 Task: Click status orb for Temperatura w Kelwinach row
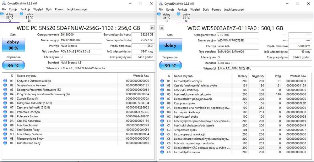5,85
